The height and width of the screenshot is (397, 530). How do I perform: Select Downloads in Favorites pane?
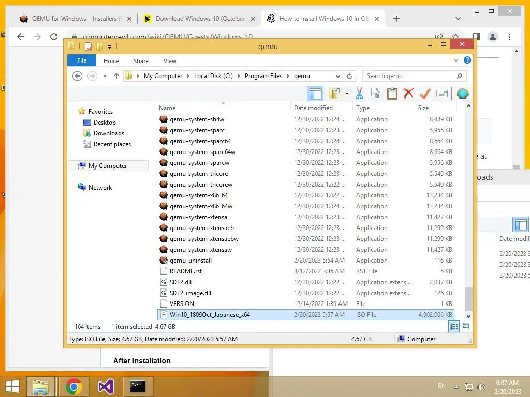coord(104,133)
